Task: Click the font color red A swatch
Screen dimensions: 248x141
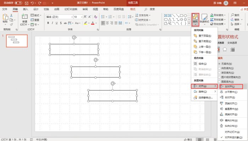Action: [93, 23]
